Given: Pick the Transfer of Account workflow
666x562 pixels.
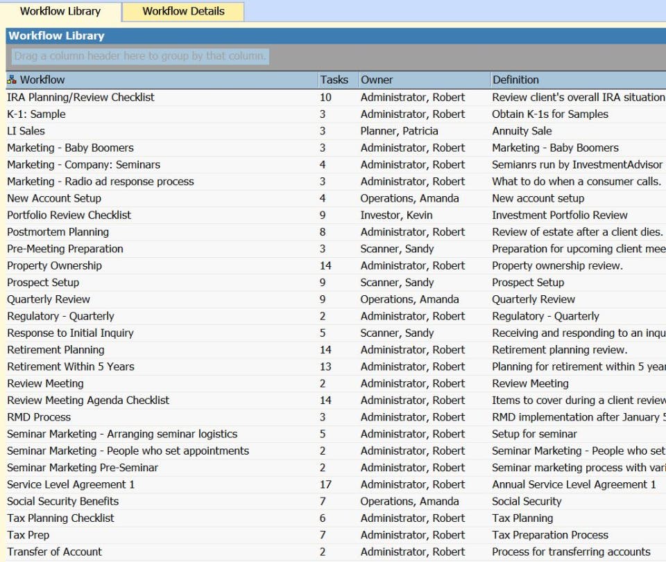Looking at the screenshot, I should click(54, 552).
